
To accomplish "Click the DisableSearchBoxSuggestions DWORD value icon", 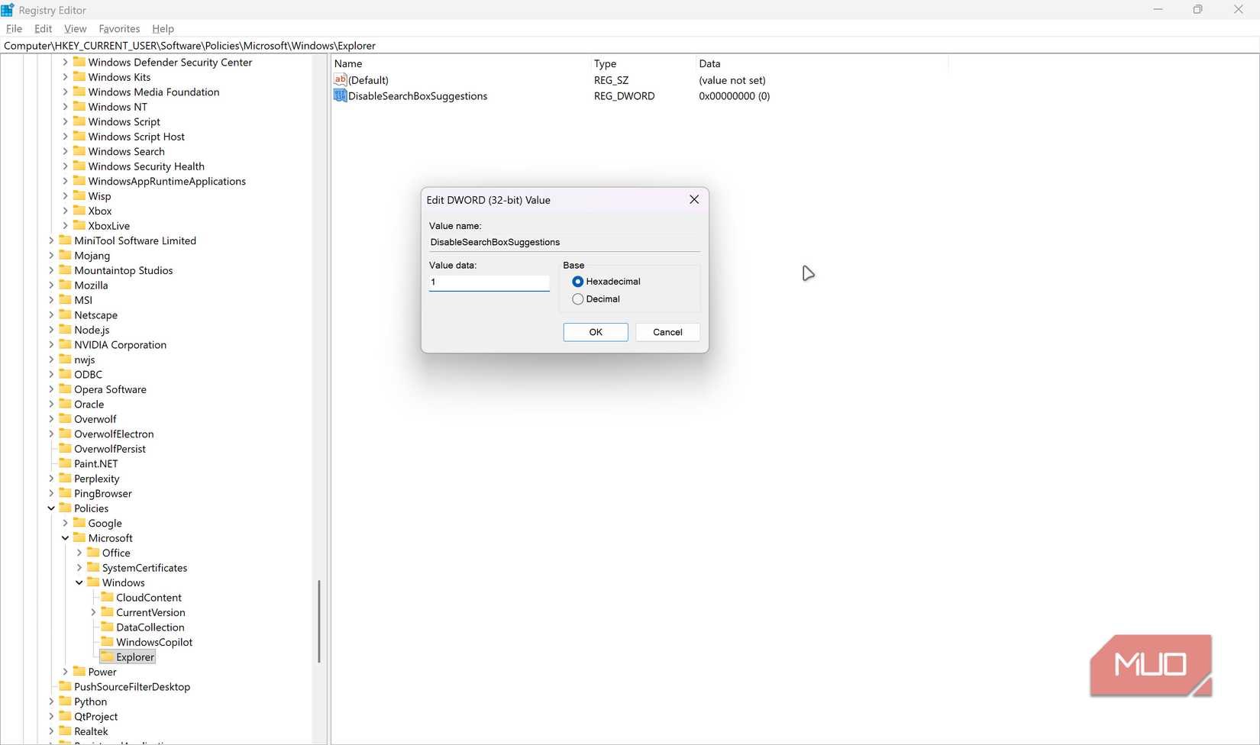I will point(341,95).
